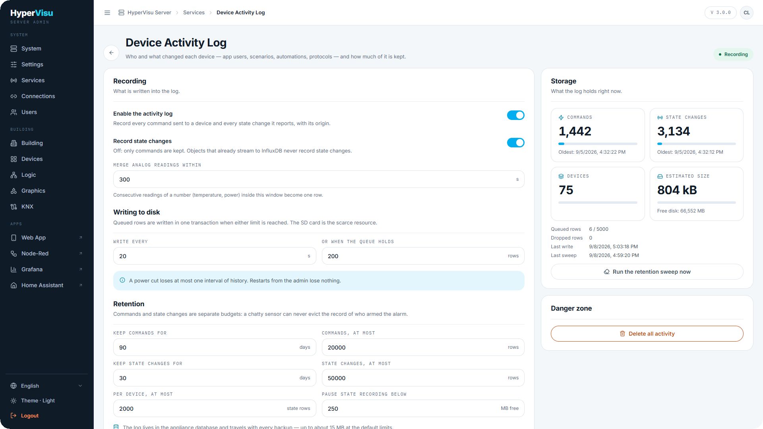The width and height of the screenshot is (763, 429).
Task: Click the Web App phone icon
Action: coord(14,238)
